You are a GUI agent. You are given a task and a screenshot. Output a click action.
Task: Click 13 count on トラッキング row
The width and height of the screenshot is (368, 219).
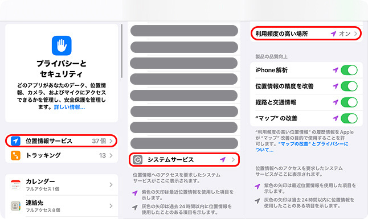(x=103, y=155)
